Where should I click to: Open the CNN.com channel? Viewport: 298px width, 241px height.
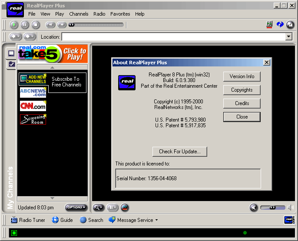click(x=33, y=106)
